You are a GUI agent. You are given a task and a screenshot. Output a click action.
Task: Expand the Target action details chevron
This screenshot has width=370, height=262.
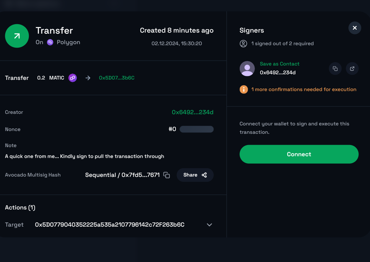point(210,225)
